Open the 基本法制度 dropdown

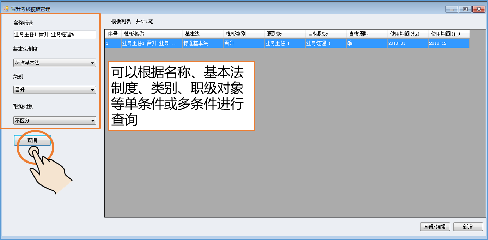pos(55,63)
